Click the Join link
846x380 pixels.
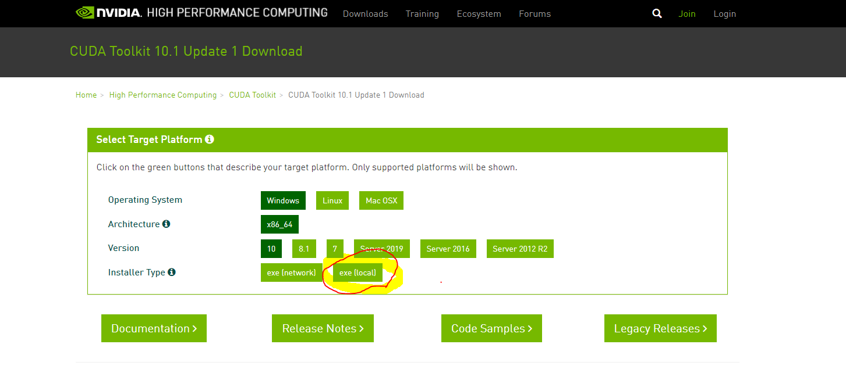pyautogui.click(x=687, y=14)
